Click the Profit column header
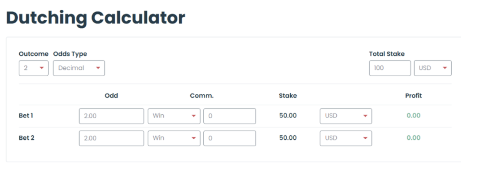Image resolution: width=485 pixels, height=170 pixels. click(x=413, y=96)
